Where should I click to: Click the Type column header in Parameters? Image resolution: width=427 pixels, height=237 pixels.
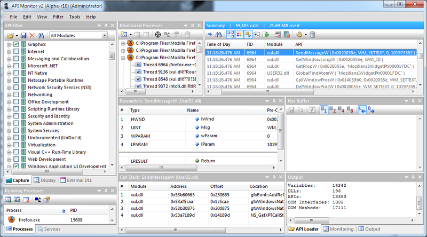156,110
